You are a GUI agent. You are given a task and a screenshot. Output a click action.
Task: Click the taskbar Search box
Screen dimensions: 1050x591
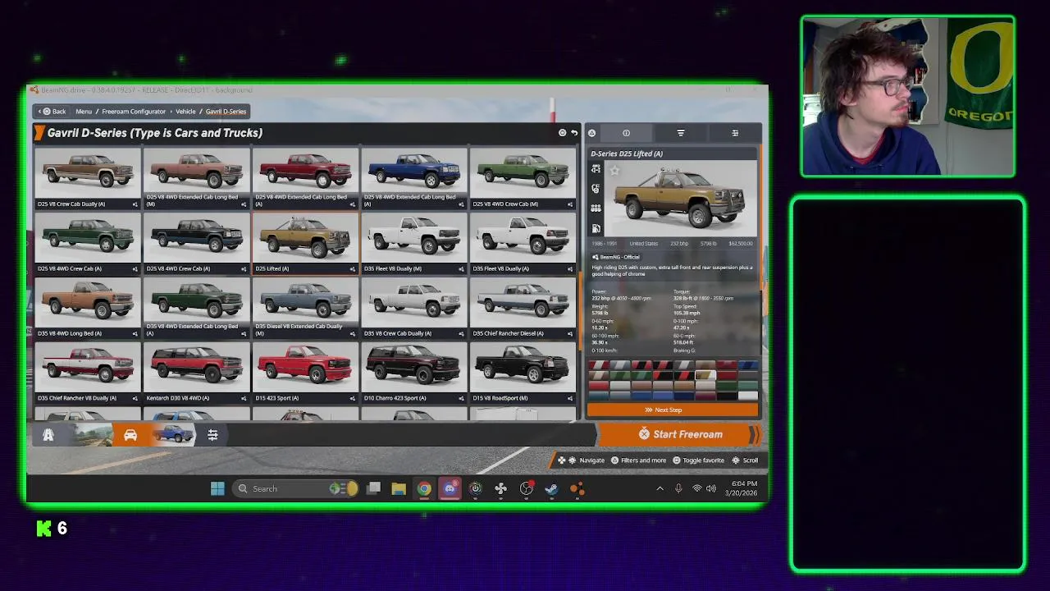click(x=295, y=488)
